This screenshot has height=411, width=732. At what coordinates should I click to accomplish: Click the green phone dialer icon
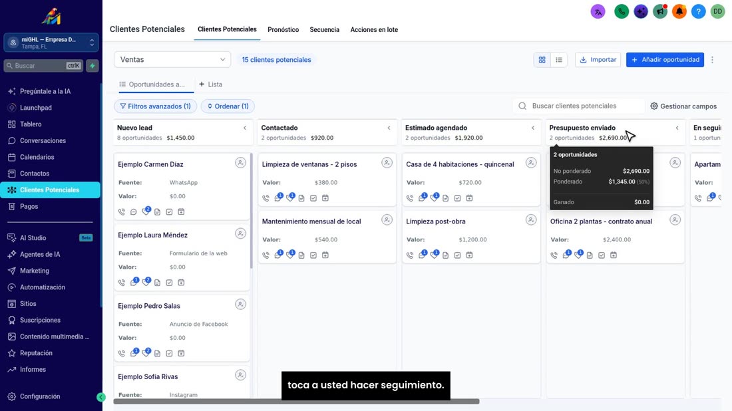click(x=622, y=12)
